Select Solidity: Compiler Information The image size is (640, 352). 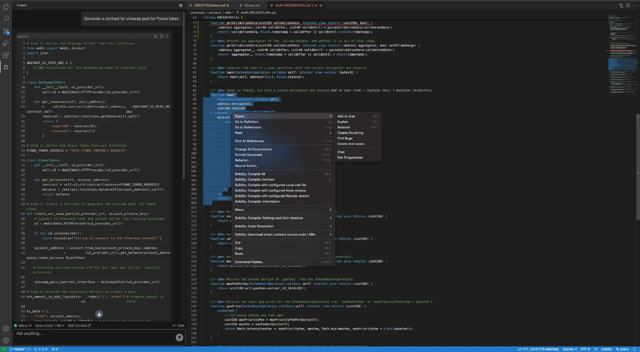283,201
